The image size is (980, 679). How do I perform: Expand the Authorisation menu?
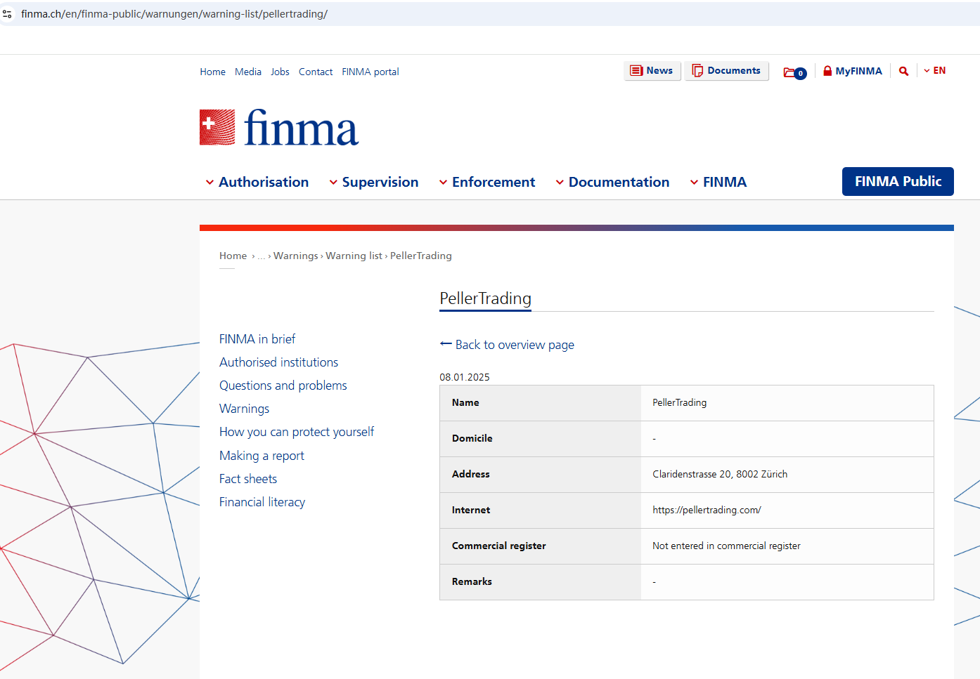[257, 183]
